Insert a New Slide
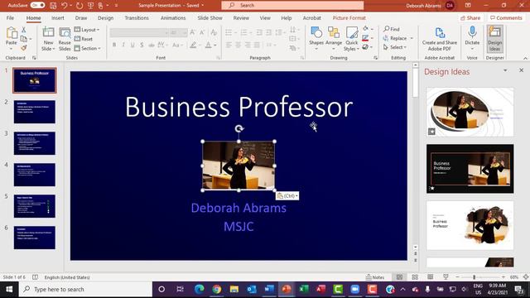530x298 pixels. [48, 39]
